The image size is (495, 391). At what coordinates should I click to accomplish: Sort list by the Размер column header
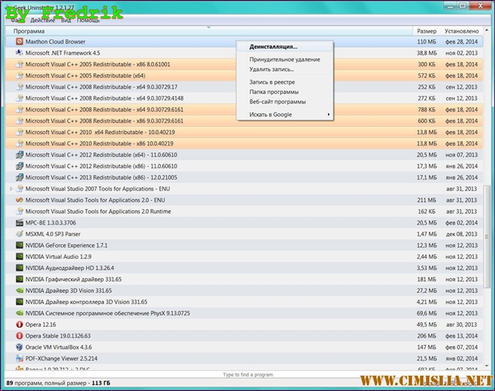pyautogui.click(x=426, y=31)
